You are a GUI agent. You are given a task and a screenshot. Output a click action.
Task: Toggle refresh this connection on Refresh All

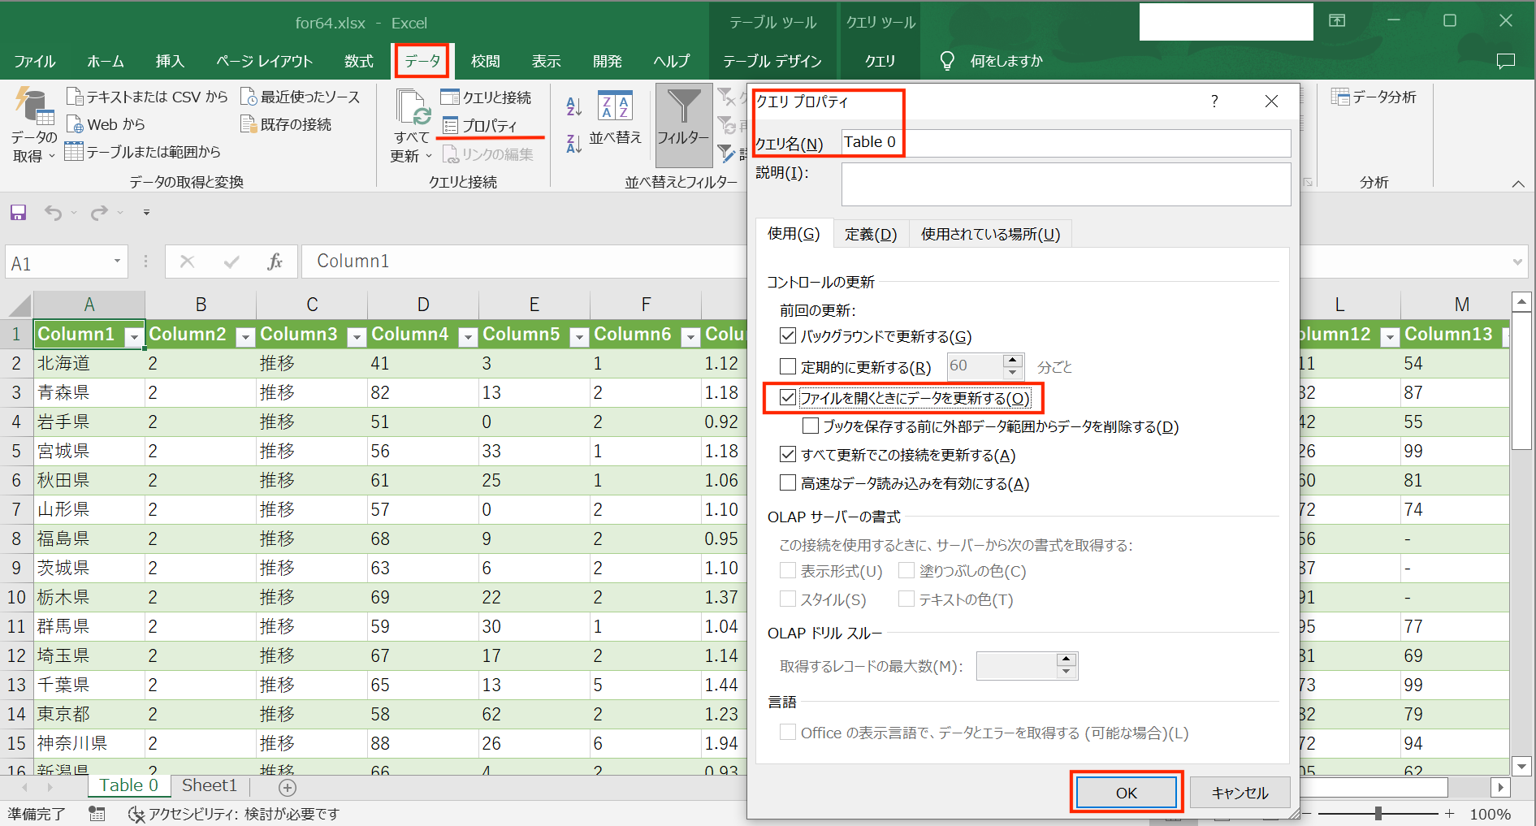point(788,454)
